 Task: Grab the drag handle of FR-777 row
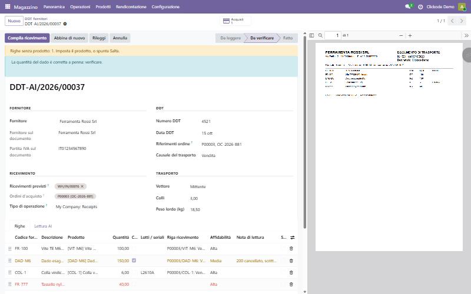click(x=9, y=285)
